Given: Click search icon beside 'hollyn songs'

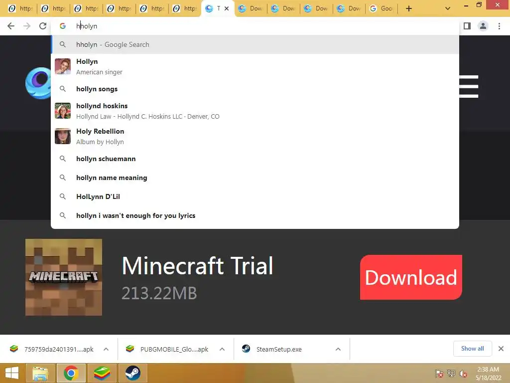Looking at the screenshot, I should (x=63, y=89).
